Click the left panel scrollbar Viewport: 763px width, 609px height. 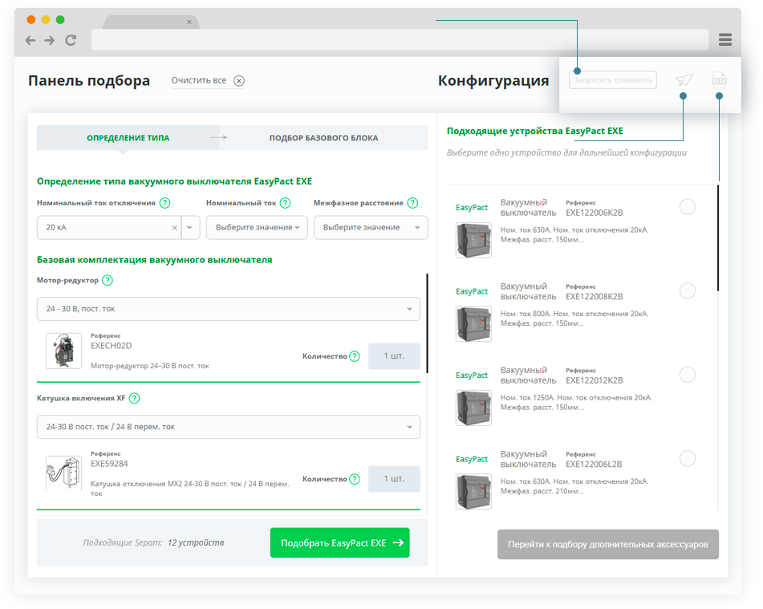[x=428, y=323]
